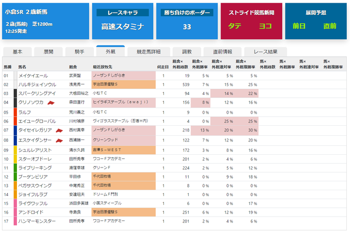Open the タテ stride newspaper link

234,26
